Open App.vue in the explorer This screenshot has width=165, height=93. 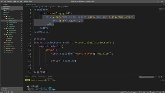[12, 38]
